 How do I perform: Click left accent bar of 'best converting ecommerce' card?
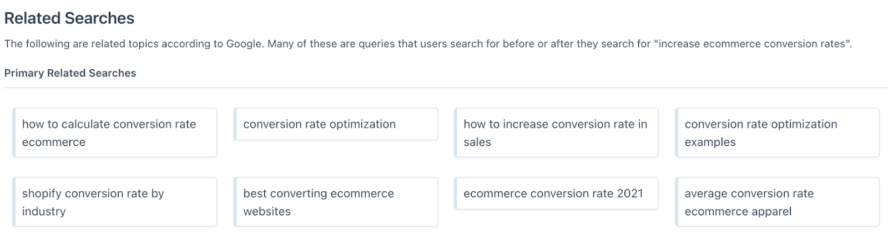pos(235,202)
